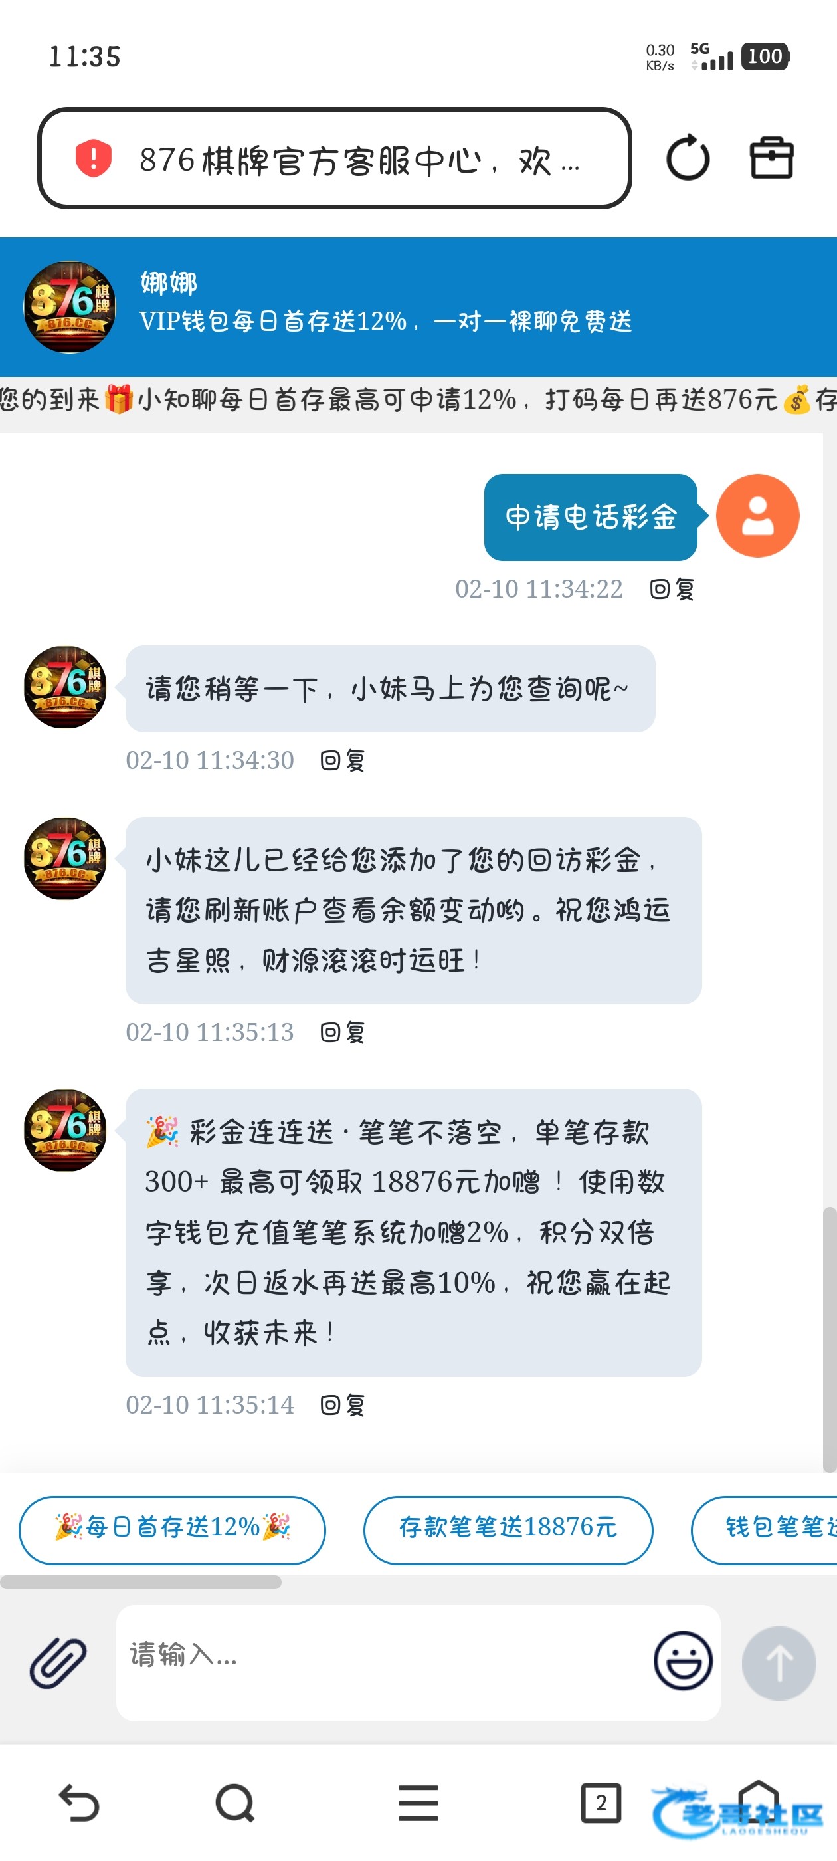Click the address bar showing 876棋牌官方客服中心

335,158
